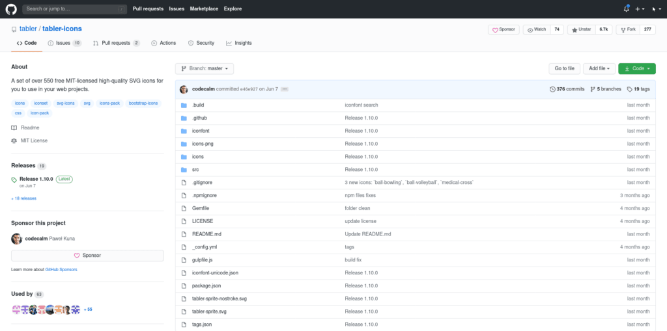Click the LICENSE file icon
Viewport: 667px width, 331px height.
tap(184, 221)
